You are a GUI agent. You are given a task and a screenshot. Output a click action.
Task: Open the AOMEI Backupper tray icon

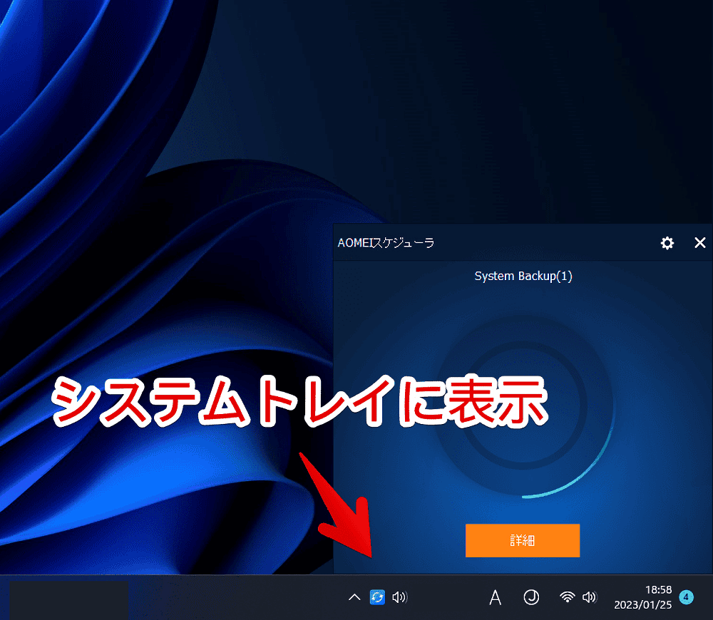pyautogui.click(x=377, y=596)
